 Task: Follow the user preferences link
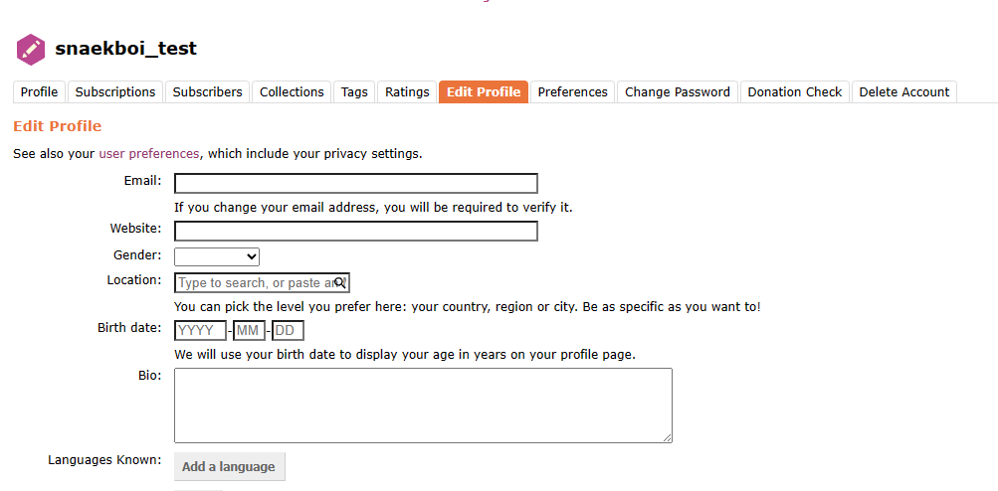coord(149,154)
